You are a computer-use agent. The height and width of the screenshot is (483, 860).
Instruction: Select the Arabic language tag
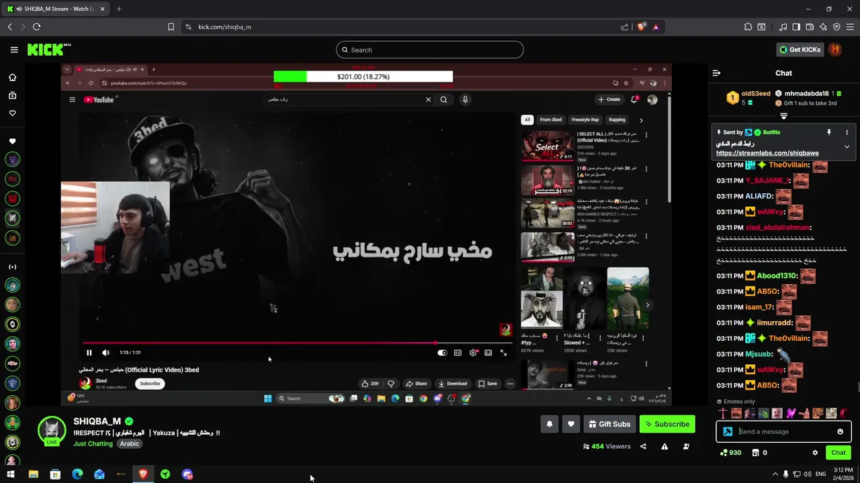pos(130,443)
